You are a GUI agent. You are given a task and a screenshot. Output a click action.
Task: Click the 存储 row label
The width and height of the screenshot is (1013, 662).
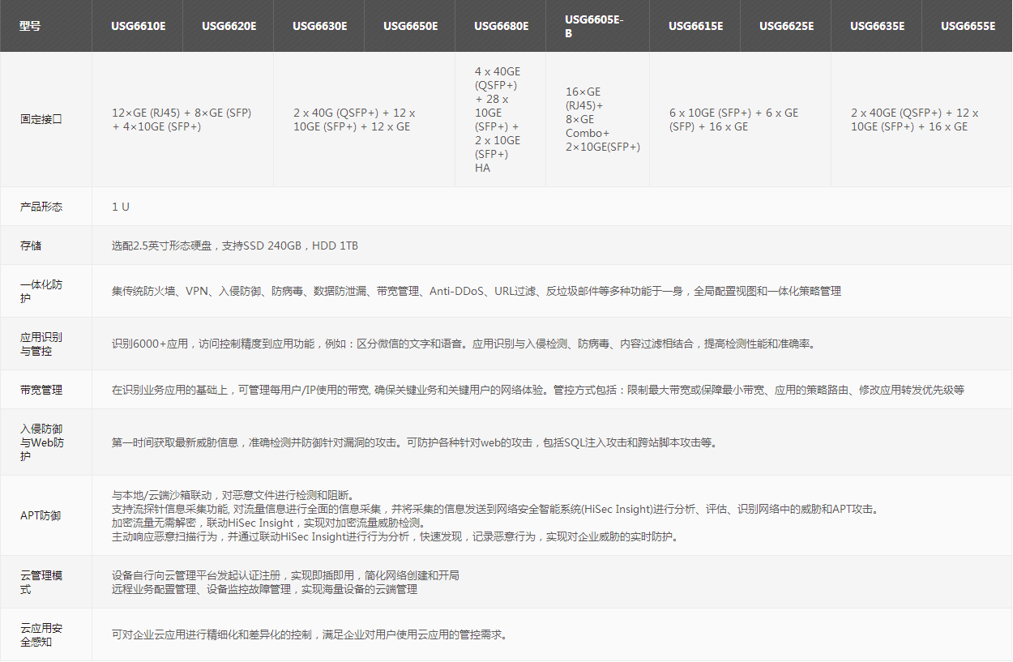click(x=31, y=246)
